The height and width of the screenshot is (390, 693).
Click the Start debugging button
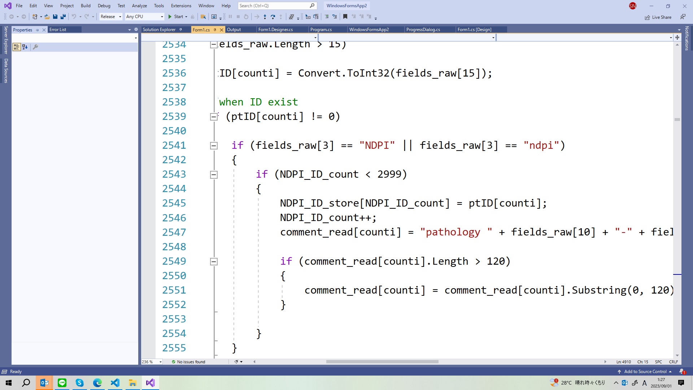coord(176,17)
